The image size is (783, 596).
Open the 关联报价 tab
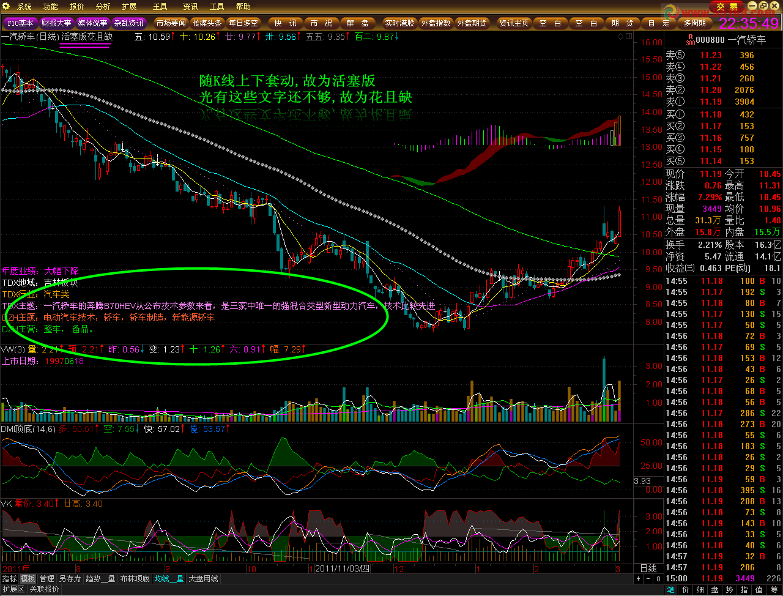[x=45, y=589]
